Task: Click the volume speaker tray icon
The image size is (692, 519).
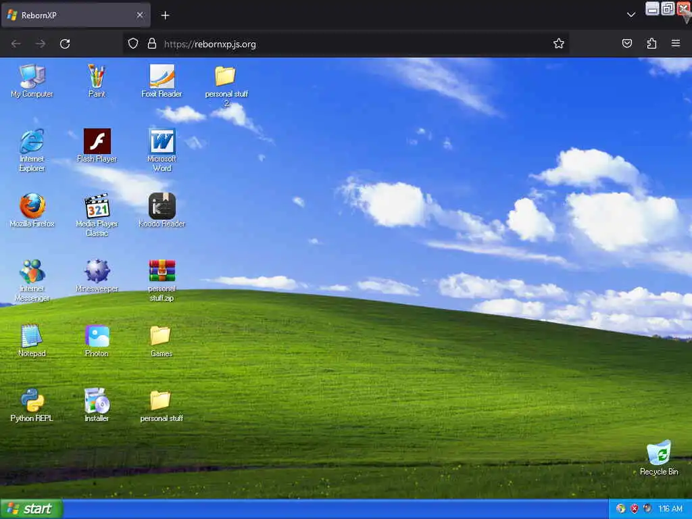Action: pos(647,509)
